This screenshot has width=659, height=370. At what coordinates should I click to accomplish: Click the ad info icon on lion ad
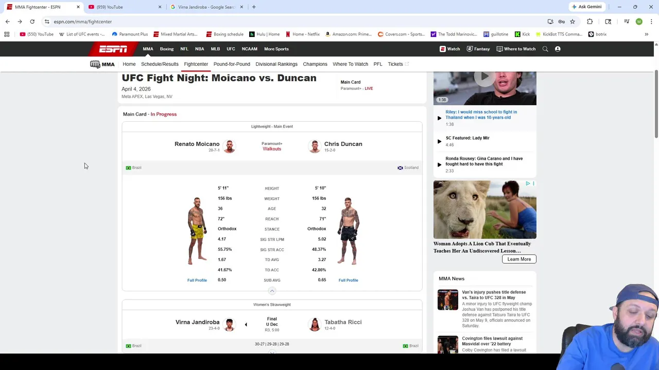[528, 183]
